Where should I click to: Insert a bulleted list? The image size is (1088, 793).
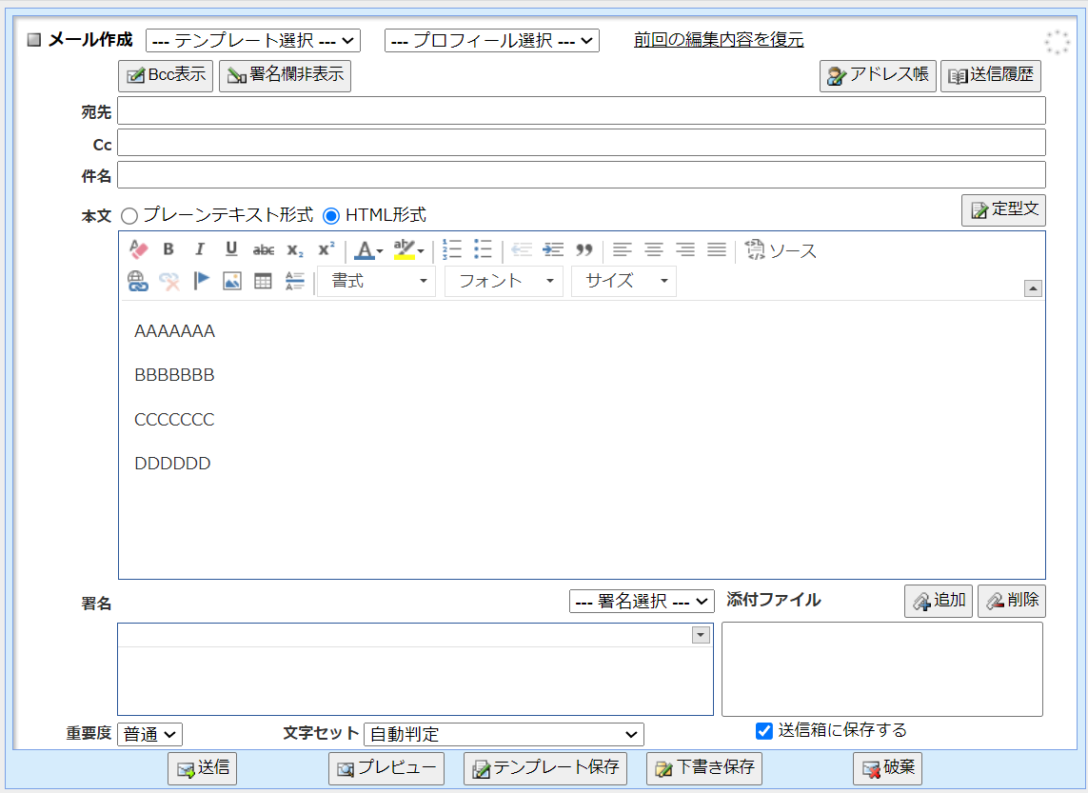tap(483, 249)
